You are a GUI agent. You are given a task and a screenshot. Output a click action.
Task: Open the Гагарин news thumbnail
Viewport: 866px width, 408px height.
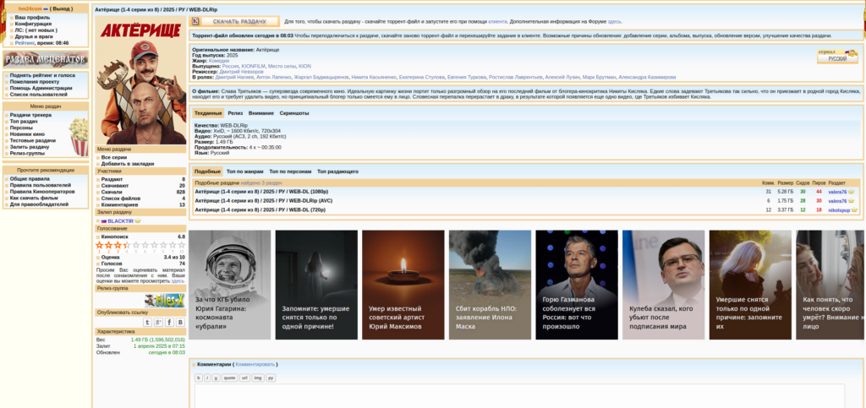(x=229, y=285)
